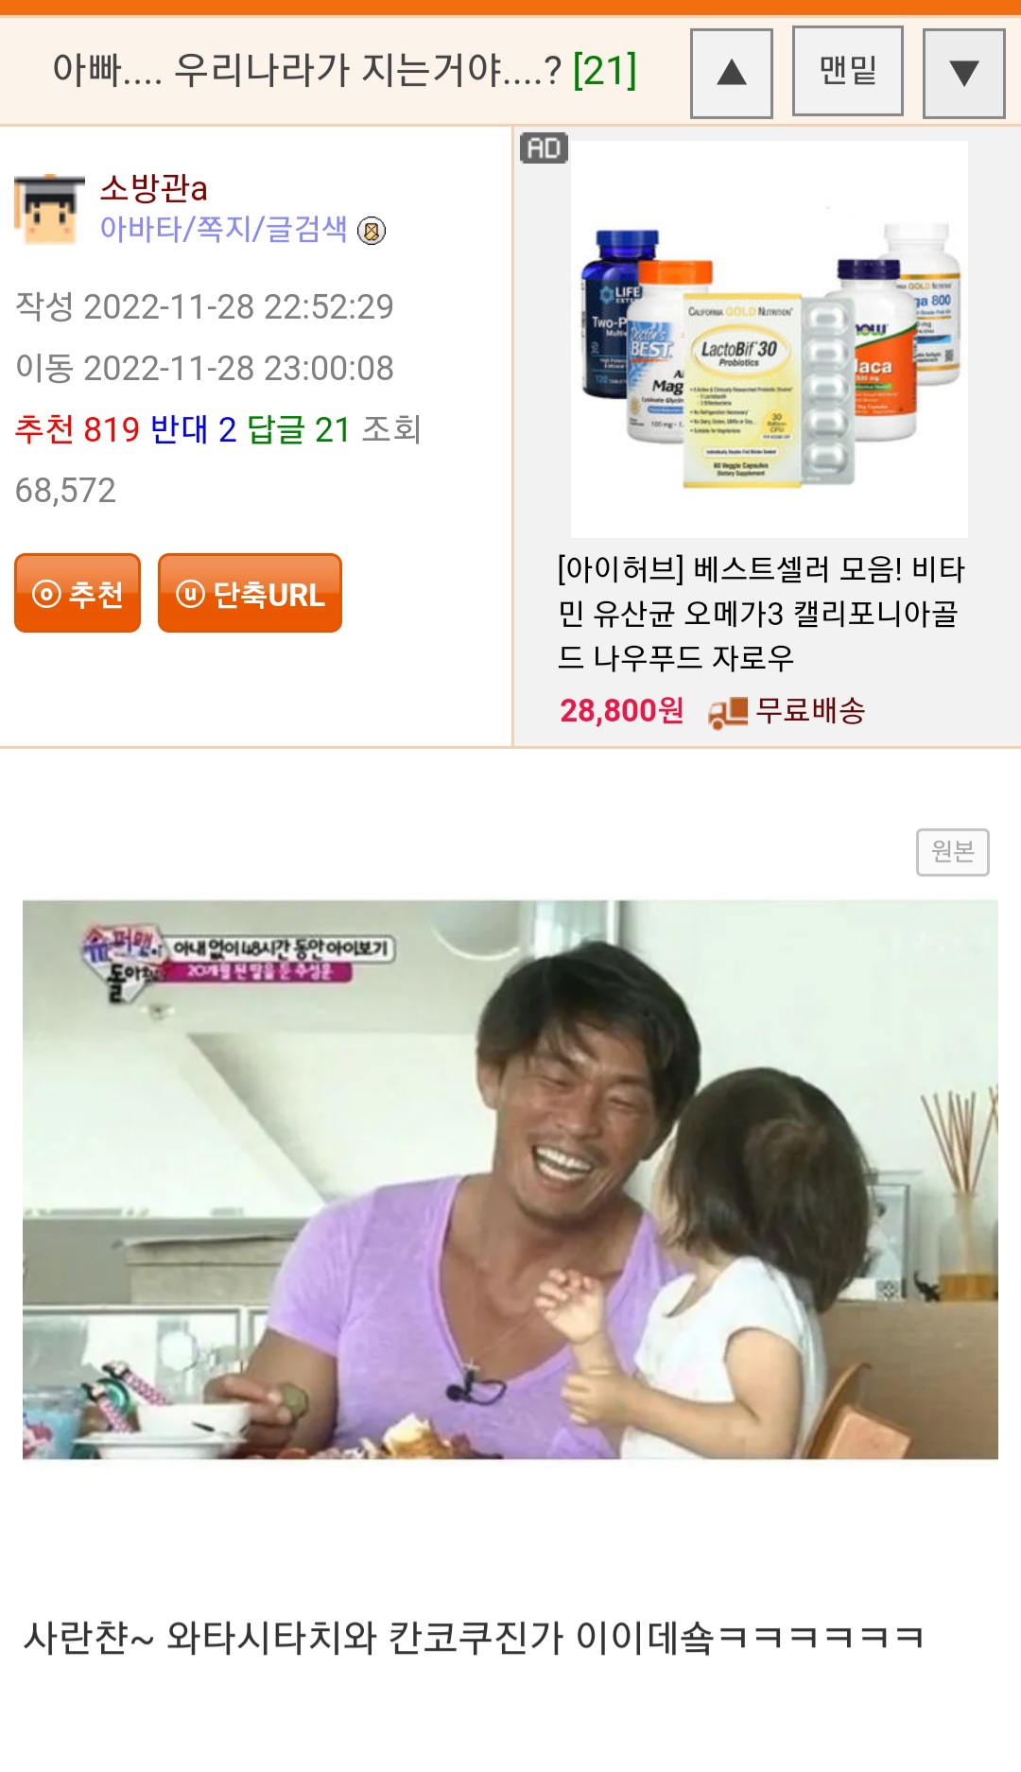
Task: Click the block user icon beside 글검색
Action: (x=372, y=231)
